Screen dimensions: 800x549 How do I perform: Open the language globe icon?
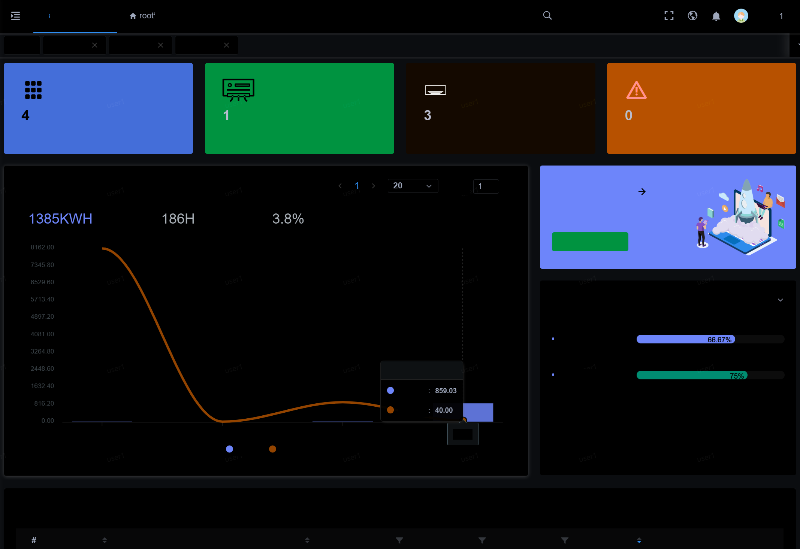pyautogui.click(x=692, y=16)
